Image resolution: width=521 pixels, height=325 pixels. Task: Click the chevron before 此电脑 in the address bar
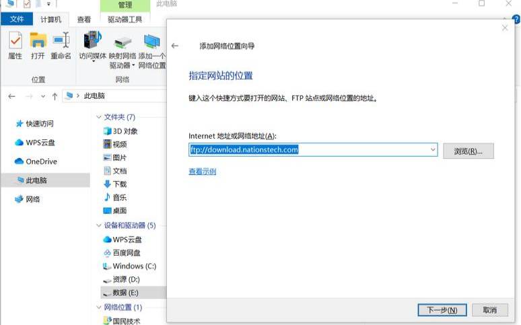click(78, 96)
